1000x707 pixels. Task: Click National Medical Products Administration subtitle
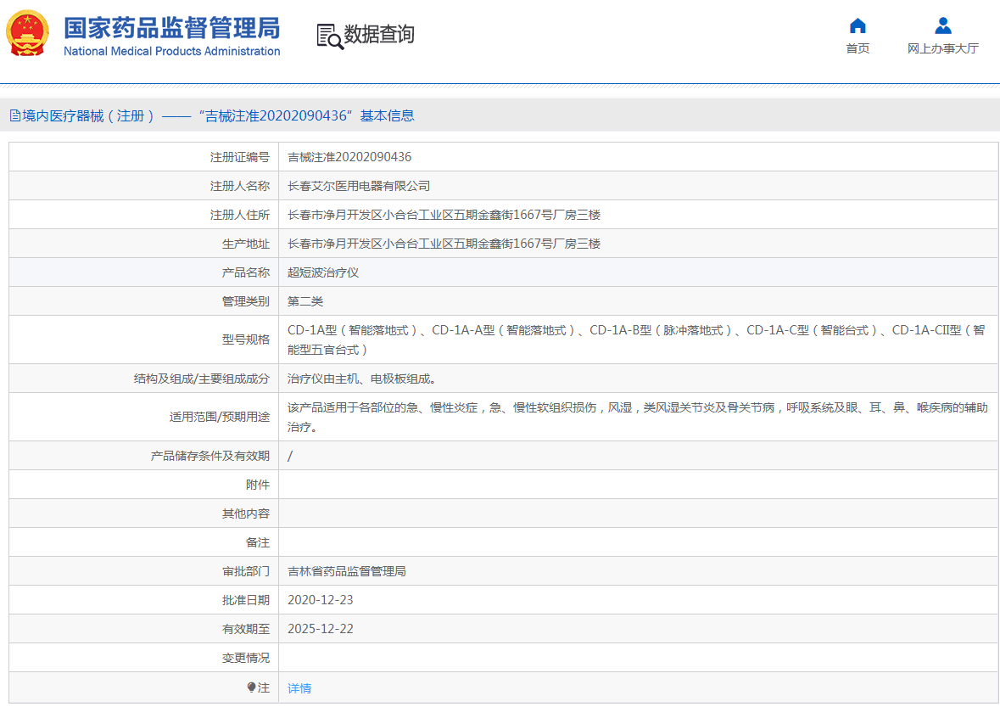172,51
